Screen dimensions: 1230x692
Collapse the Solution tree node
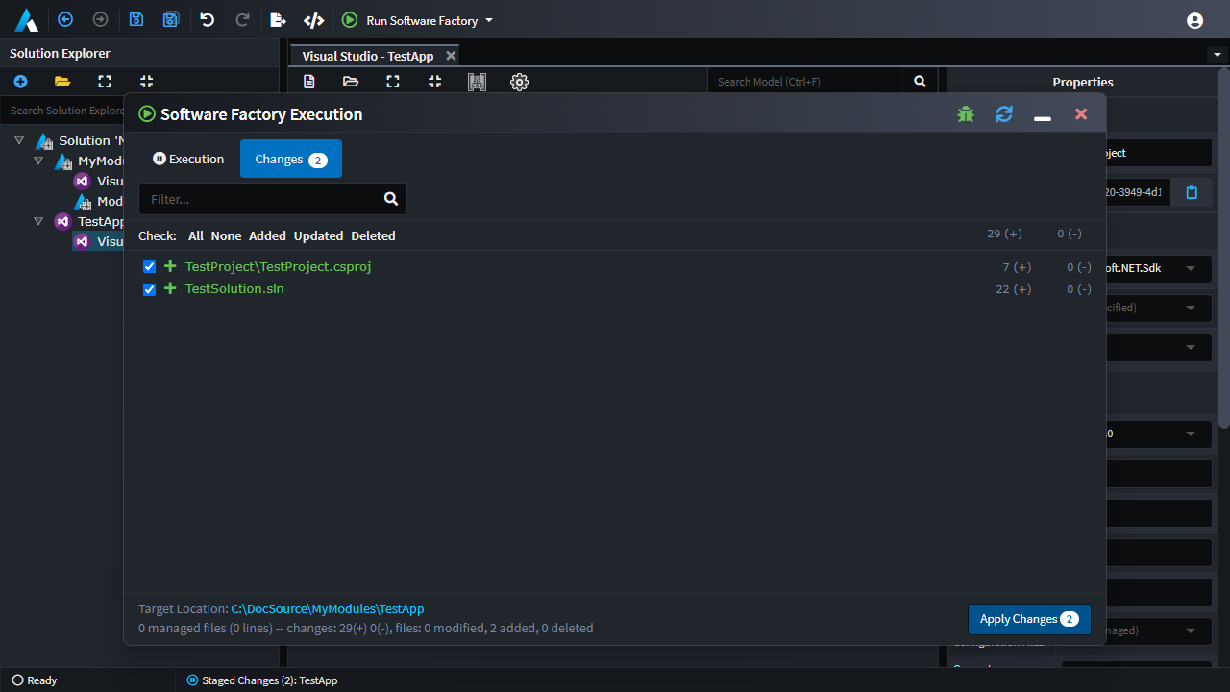point(19,140)
